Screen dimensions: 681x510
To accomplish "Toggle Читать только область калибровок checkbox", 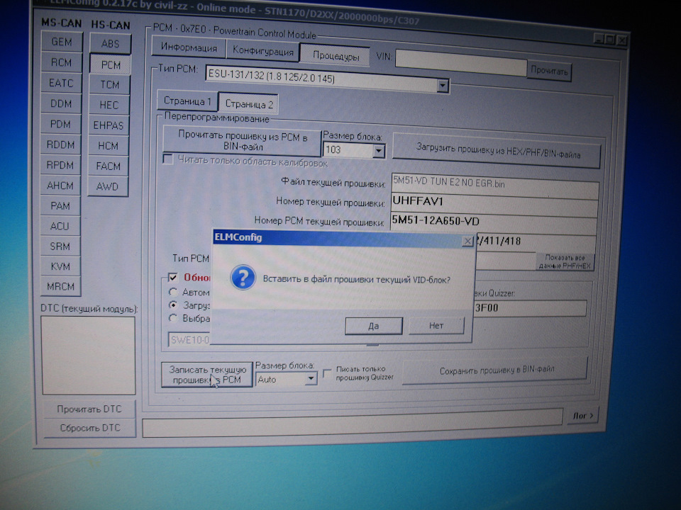I will pyautogui.click(x=168, y=159).
